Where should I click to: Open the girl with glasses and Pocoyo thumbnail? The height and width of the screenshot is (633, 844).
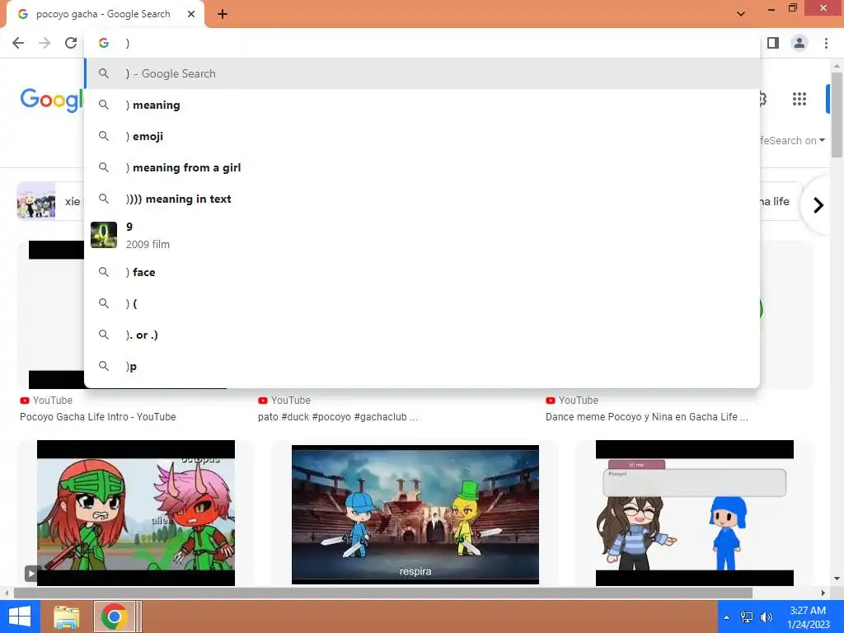coord(694,513)
